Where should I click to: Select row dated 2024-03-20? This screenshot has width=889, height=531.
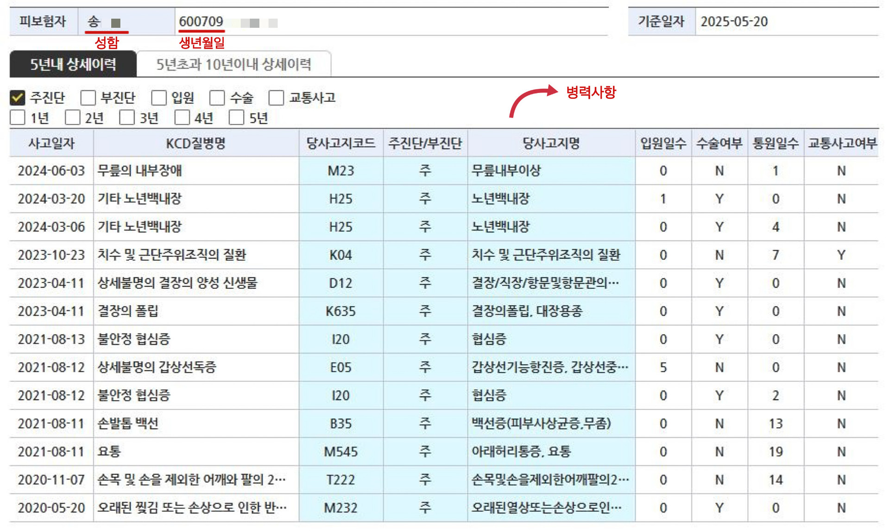[444, 199]
